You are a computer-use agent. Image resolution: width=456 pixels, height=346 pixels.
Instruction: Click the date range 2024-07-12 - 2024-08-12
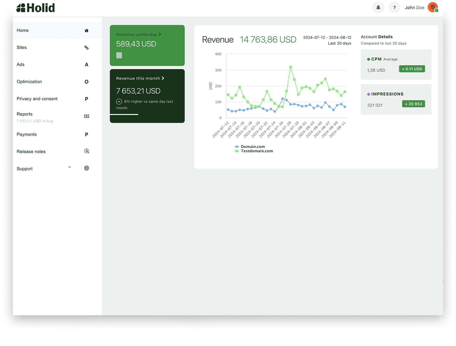pyautogui.click(x=327, y=37)
